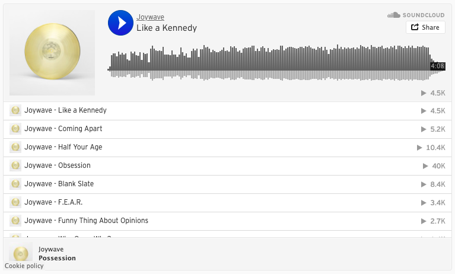The height and width of the screenshot is (274, 455).
Task: Play the Joywave - Obsession track
Action: 58,165
